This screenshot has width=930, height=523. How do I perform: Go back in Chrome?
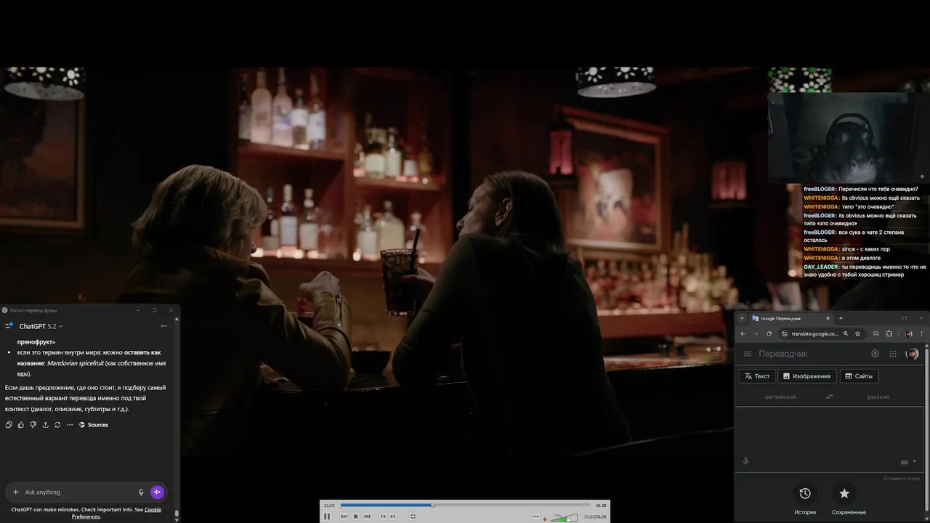coord(743,333)
